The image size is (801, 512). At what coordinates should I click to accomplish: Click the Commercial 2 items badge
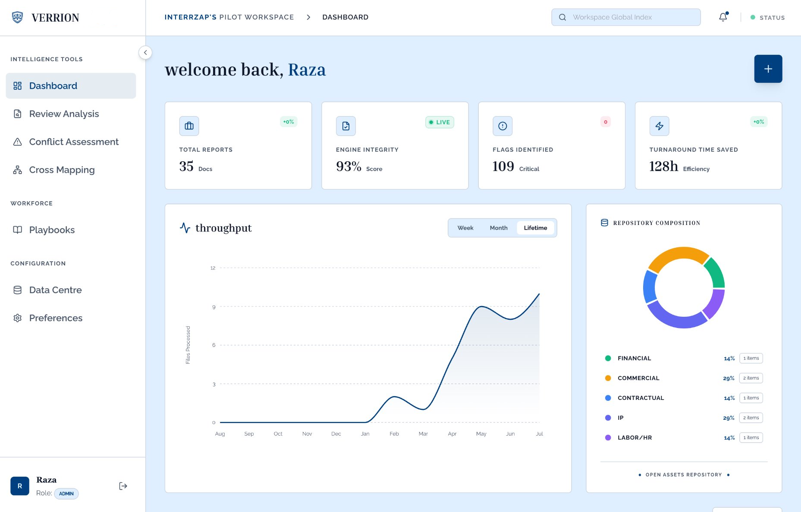(x=751, y=378)
